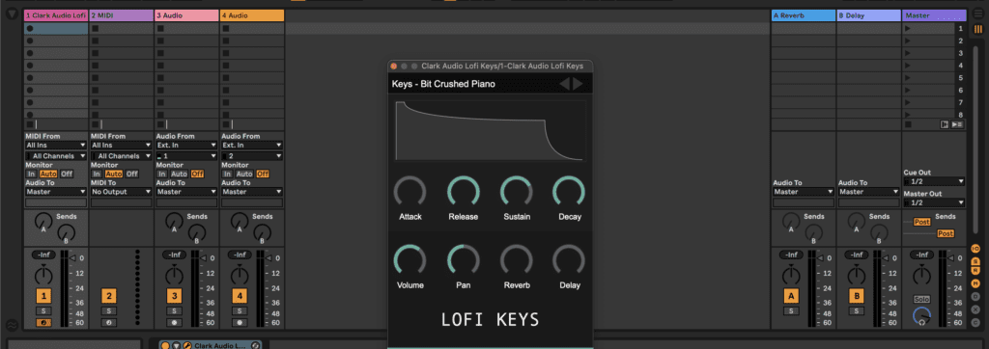The image size is (989, 349).
Task: Deactivate track 1 with activator button
Action: pyautogui.click(x=43, y=295)
